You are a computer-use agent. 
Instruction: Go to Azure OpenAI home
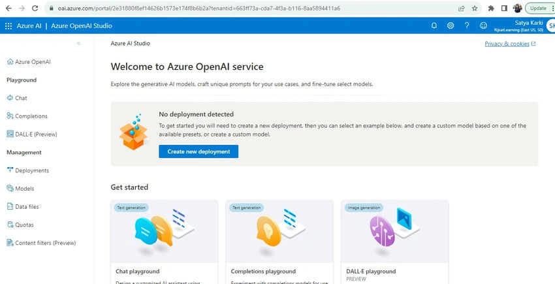tap(29, 61)
